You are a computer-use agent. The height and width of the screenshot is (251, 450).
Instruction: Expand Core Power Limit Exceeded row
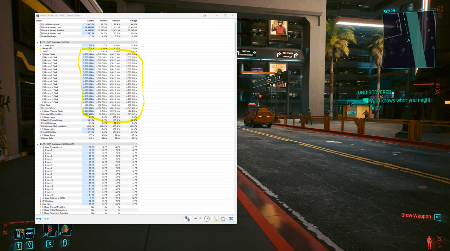(x=40, y=213)
